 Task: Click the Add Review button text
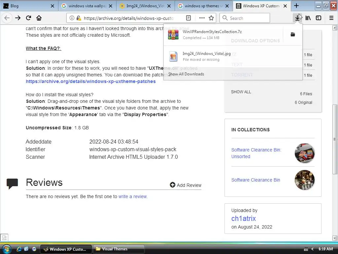coord(189,185)
